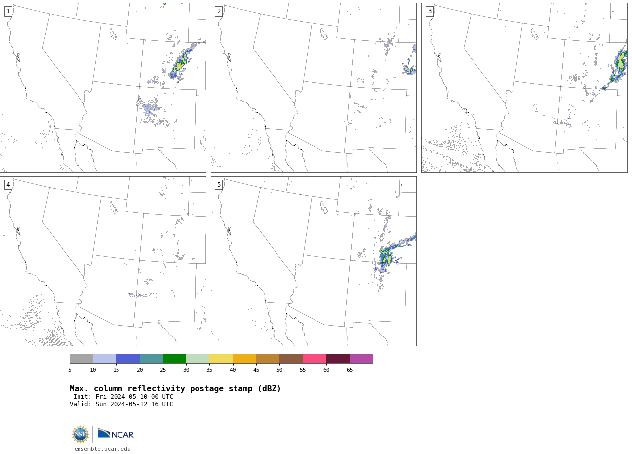Click the 'Init: Fri 2024-05-10 00 UTC' text
Image resolution: width=632 pixels, height=454 pixels.
123,397
